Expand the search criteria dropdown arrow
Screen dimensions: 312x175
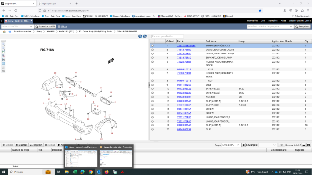tap(291, 26)
